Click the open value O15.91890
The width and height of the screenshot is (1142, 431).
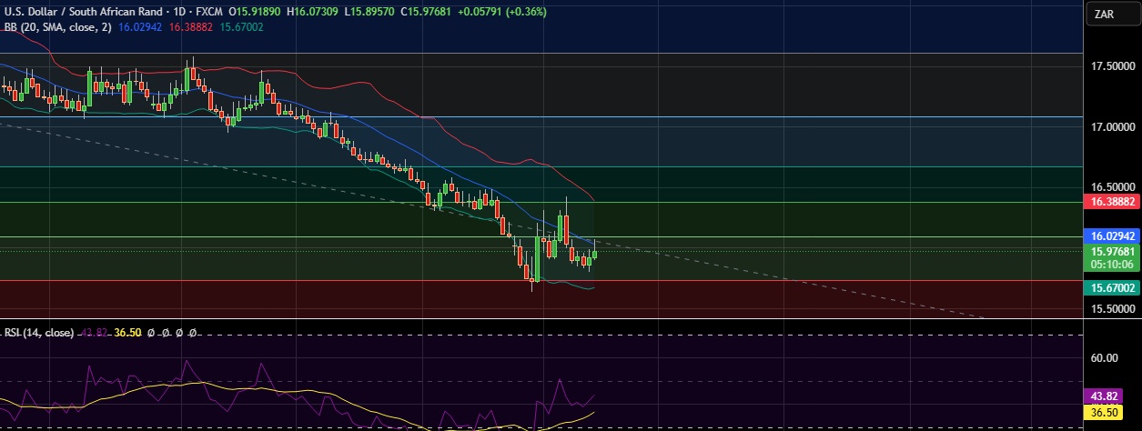pos(256,12)
